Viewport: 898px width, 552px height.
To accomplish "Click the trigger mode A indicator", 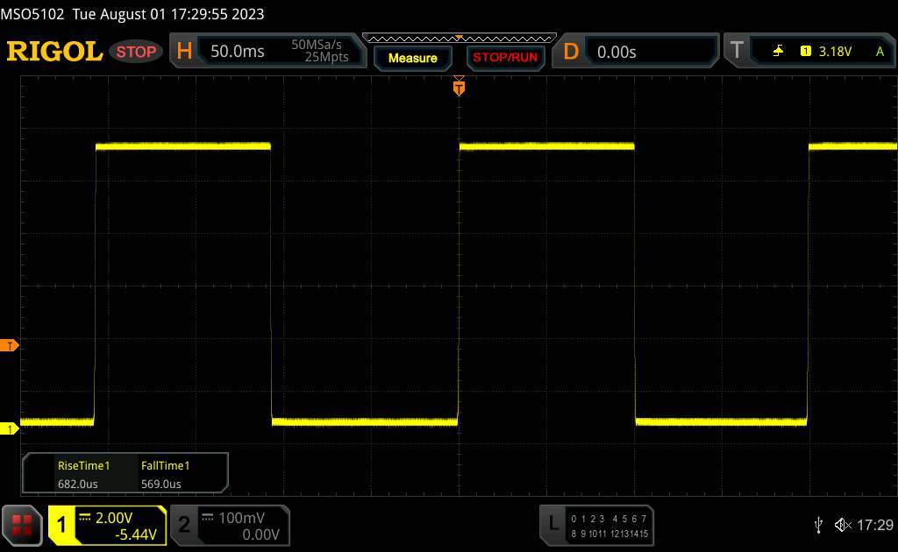I will (880, 52).
